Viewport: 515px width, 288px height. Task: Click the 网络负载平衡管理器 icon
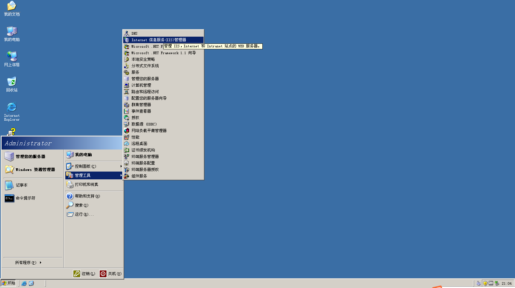tap(126, 131)
